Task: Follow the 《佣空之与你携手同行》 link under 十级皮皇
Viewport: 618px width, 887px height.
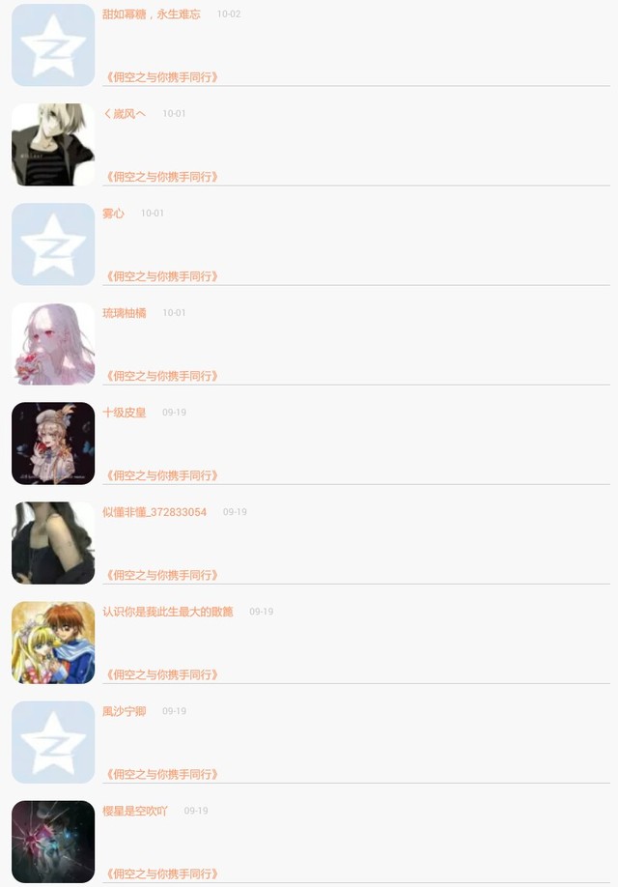Action: (x=162, y=475)
